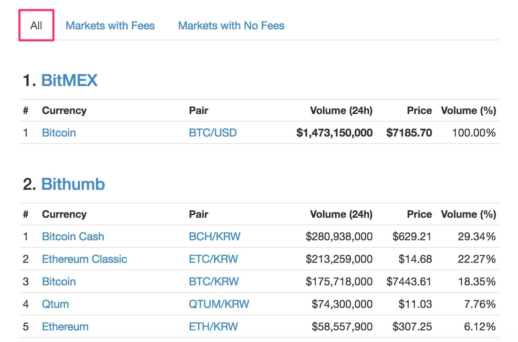Click the 6.12% volume percentage
The width and height of the screenshot is (518, 342).
[480, 327]
